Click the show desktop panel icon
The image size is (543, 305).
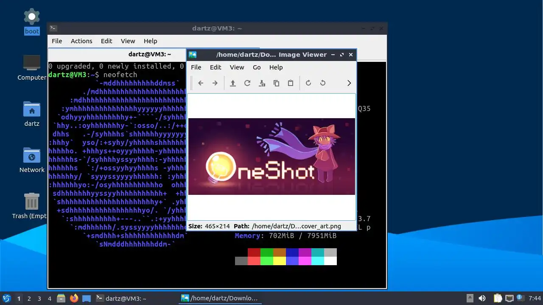pos(87,298)
